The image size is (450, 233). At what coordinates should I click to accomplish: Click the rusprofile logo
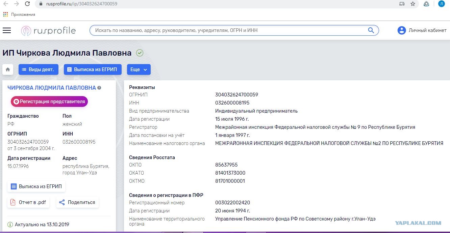pyautogui.click(x=48, y=31)
